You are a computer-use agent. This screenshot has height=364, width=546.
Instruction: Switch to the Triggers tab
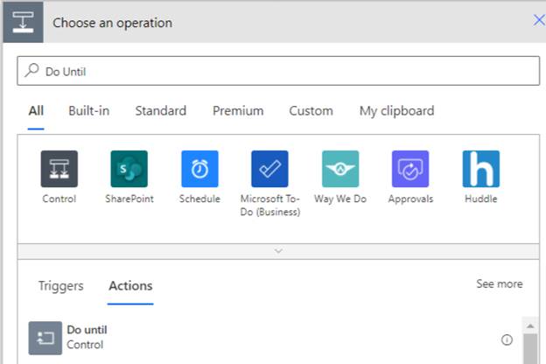tap(61, 286)
